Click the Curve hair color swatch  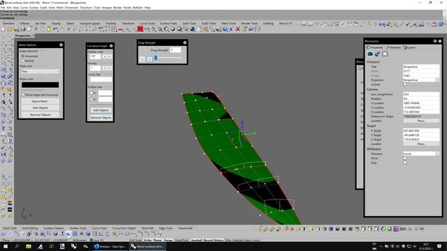(x=101, y=79)
